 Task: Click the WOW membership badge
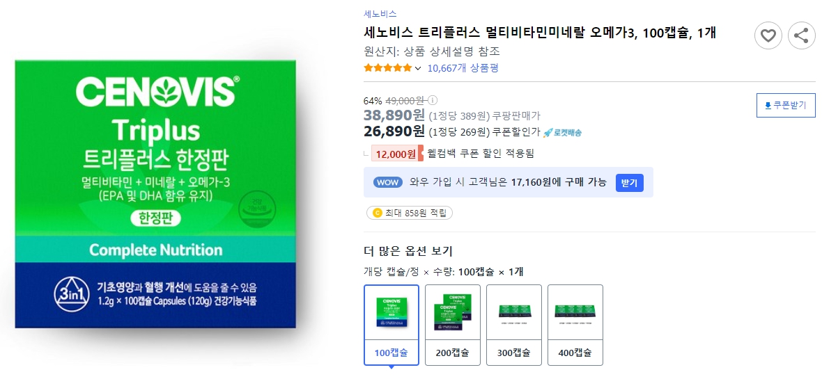pos(389,182)
